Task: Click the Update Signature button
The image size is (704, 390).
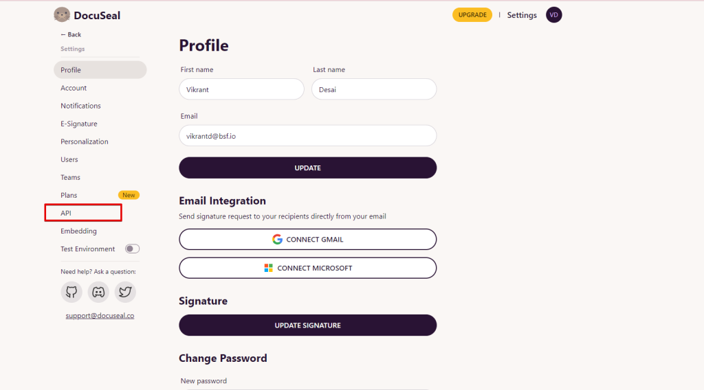Action: click(x=307, y=325)
